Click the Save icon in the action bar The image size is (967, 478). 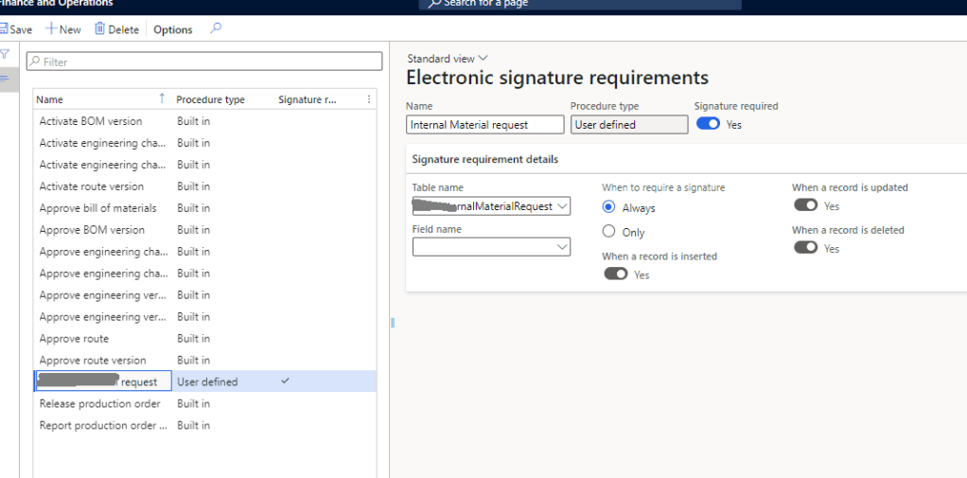4,29
